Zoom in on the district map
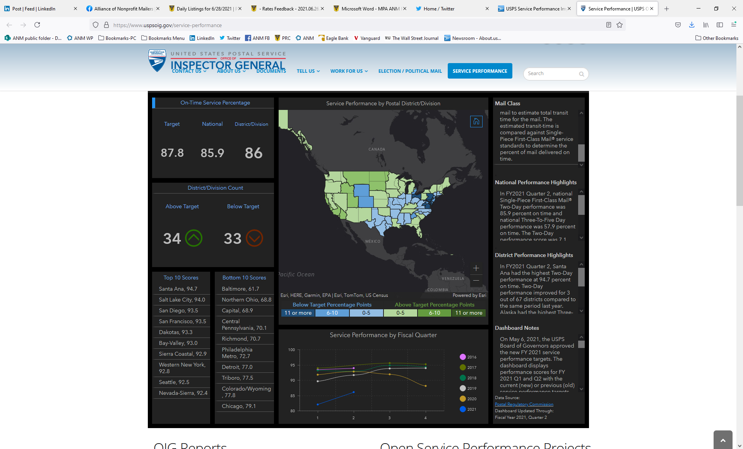The image size is (743, 449). pyautogui.click(x=476, y=268)
